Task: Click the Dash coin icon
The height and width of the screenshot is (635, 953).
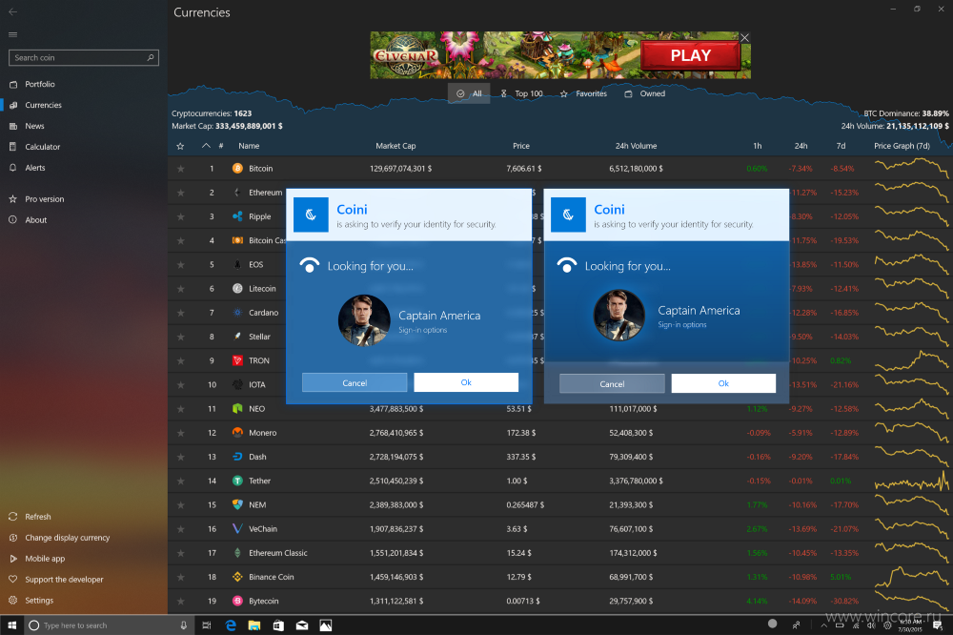Action: tap(237, 457)
